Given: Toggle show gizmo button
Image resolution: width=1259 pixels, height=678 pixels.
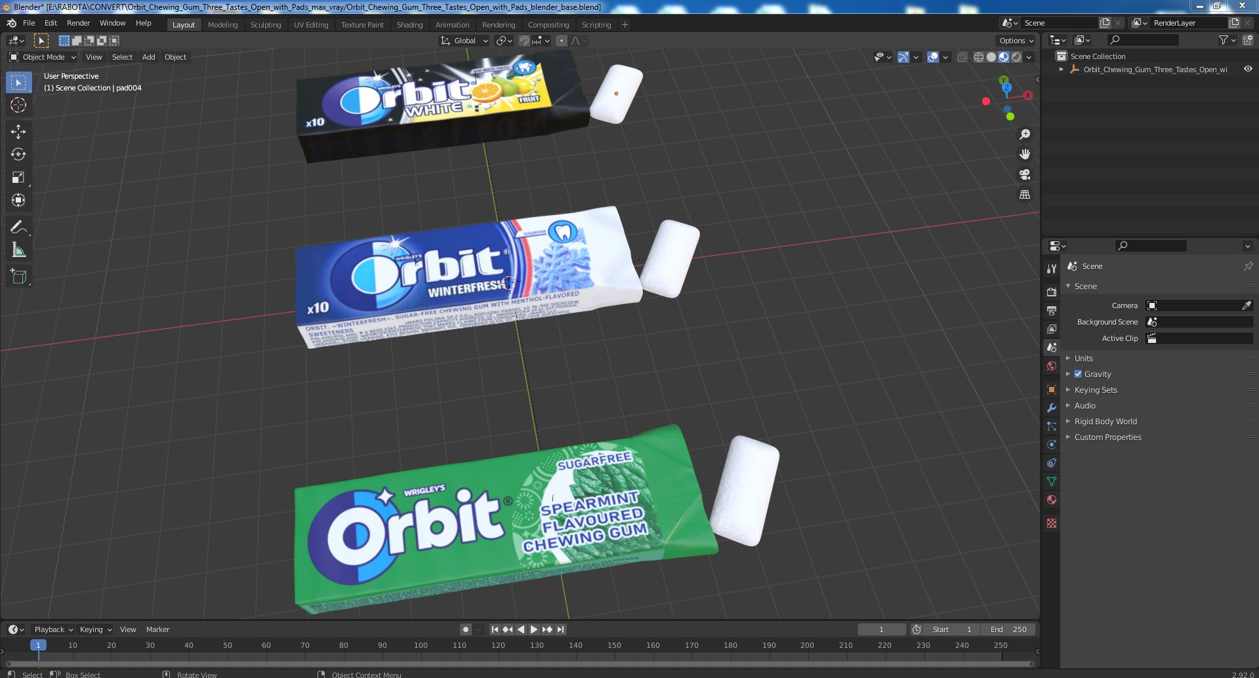Looking at the screenshot, I should pos(903,57).
